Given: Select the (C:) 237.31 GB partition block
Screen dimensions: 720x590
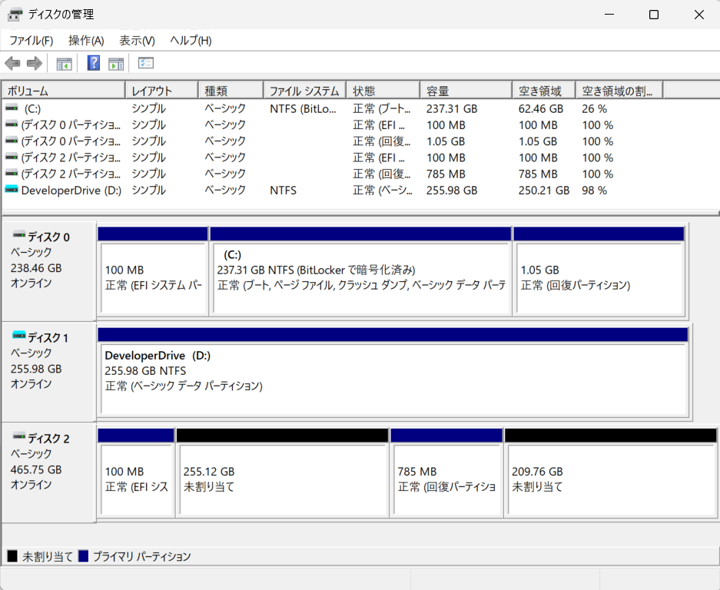Looking at the screenshot, I should pos(360,271).
